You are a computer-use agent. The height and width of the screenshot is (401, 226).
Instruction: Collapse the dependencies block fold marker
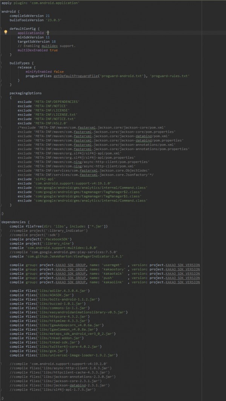tap(1, 222)
